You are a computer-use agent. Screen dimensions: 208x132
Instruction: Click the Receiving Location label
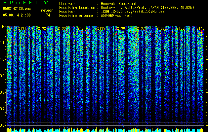click(77, 8)
